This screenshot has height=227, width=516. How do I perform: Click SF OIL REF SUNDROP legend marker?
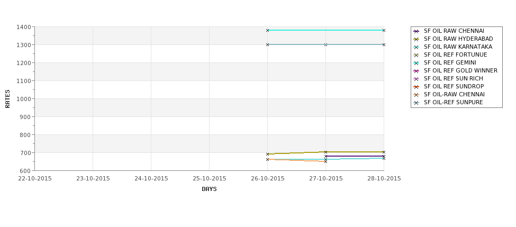pos(417,87)
